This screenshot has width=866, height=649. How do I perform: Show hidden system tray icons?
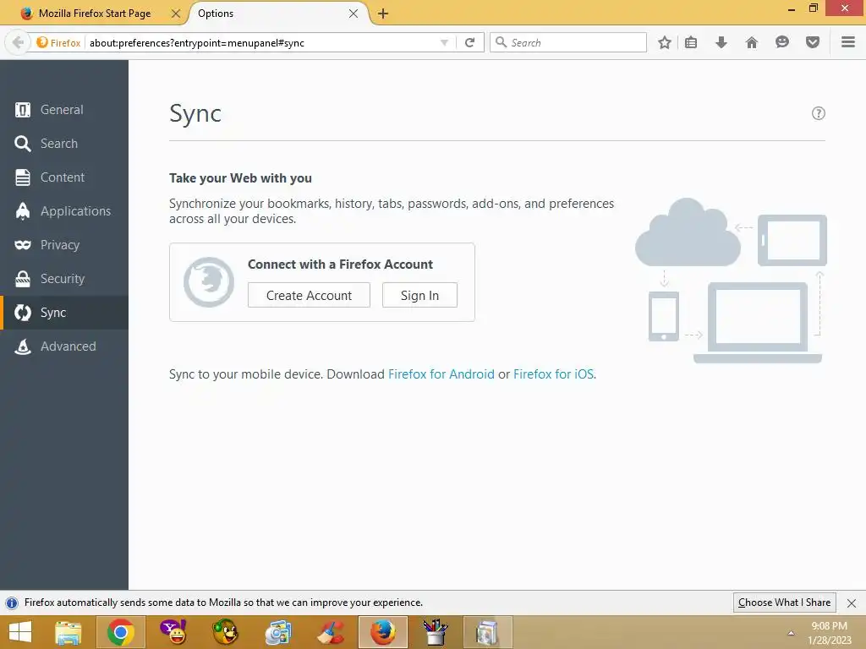click(x=791, y=633)
